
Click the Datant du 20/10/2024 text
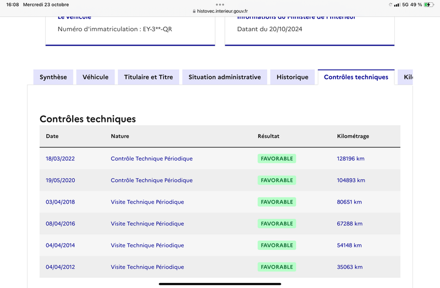click(269, 29)
